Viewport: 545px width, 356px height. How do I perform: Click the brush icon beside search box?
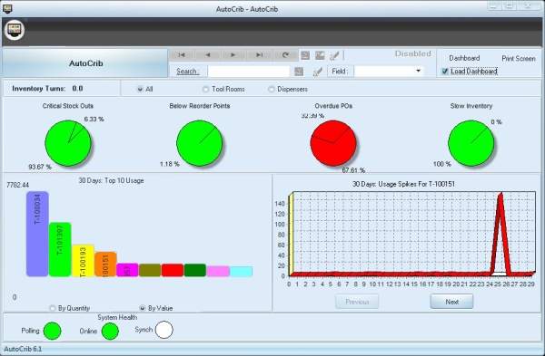tap(317, 72)
